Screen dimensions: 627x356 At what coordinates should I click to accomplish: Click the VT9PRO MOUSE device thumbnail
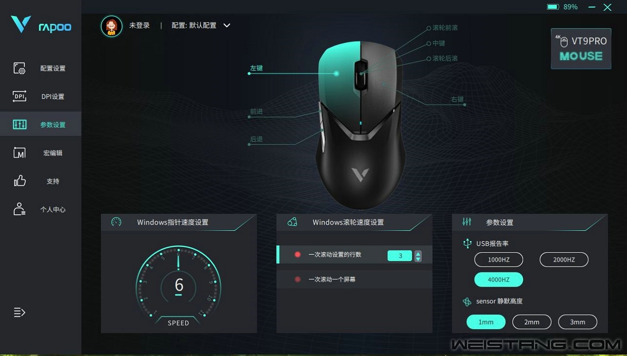point(581,48)
